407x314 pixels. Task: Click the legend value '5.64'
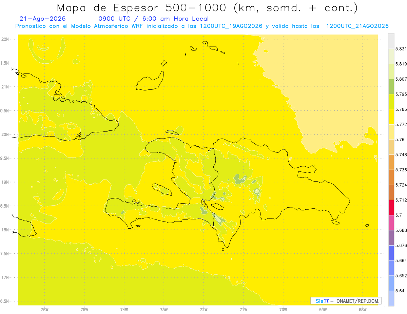point(400,291)
